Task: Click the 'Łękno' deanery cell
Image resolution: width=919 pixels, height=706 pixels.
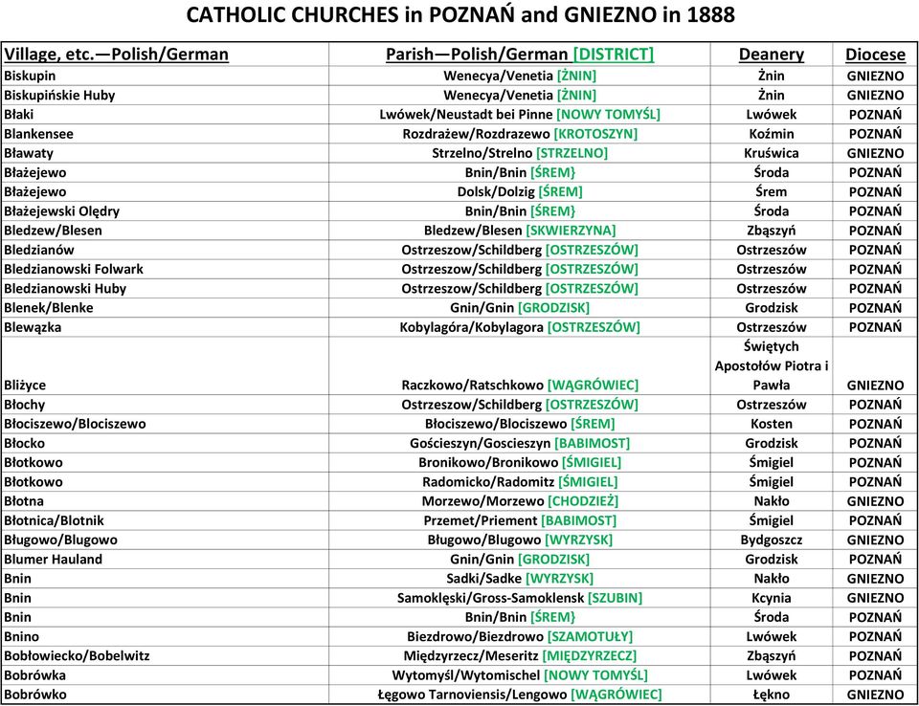Action: 771,695
